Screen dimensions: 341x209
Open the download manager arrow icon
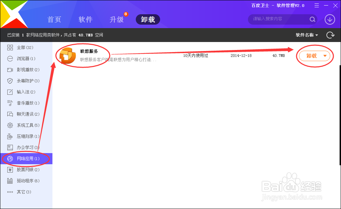coord(330,19)
